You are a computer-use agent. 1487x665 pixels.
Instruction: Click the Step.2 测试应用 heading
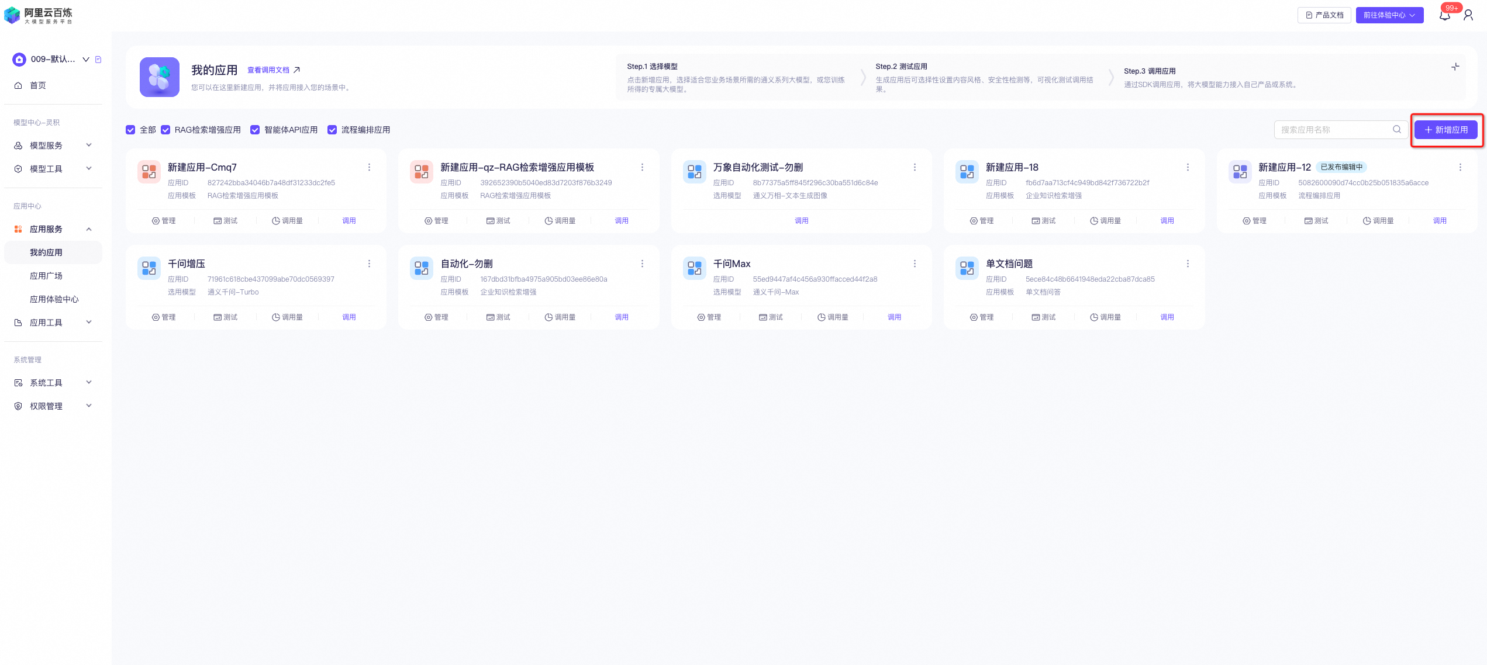click(901, 67)
